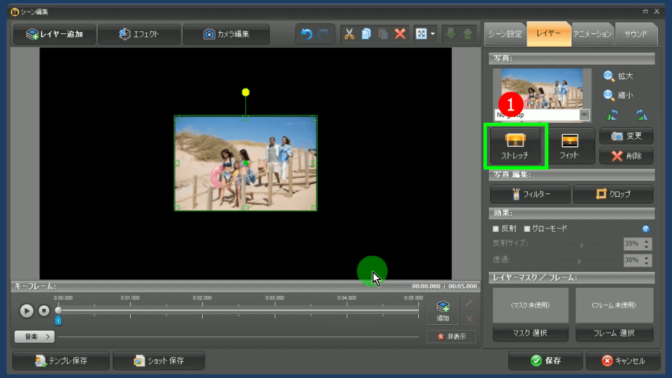The image size is (672, 378).
Task: Open the シーン設定 tab
Action: coord(505,34)
